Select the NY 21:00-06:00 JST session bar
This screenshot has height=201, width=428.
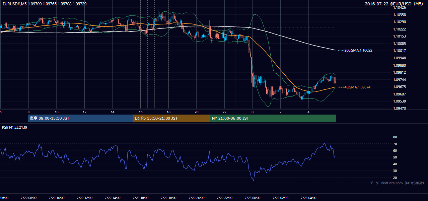(x=273, y=118)
